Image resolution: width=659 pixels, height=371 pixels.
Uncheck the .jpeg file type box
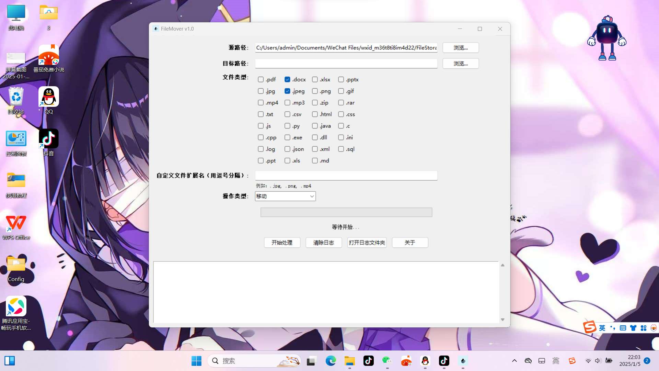coord(288,91)
